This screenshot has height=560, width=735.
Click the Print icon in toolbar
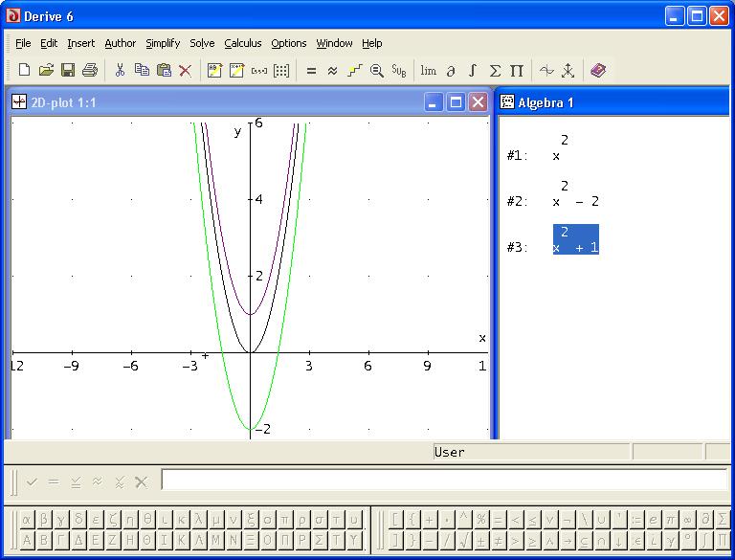[x=90, y=70]
